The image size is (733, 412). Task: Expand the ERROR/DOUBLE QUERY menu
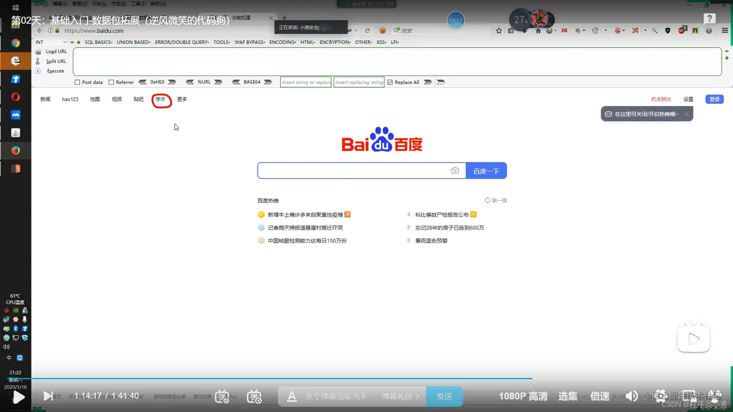(x=182, y=42)
